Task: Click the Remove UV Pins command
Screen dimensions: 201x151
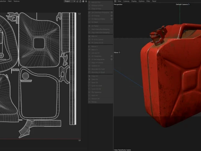Action: click(x=100, y=5)
